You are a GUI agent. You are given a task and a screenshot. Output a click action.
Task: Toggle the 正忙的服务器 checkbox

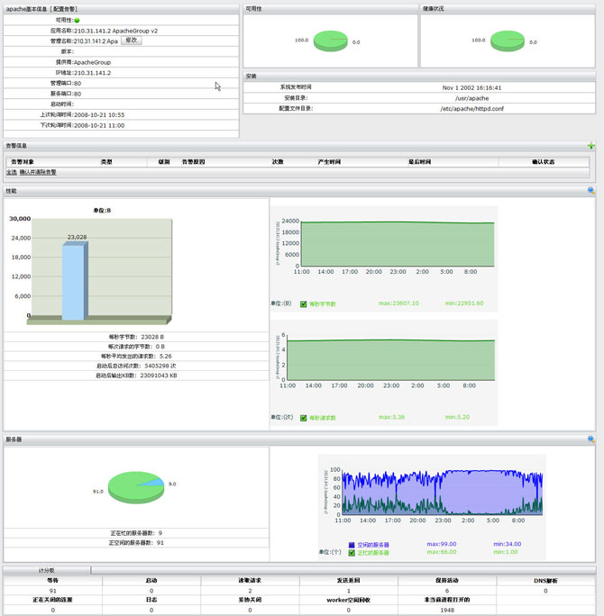352,552
